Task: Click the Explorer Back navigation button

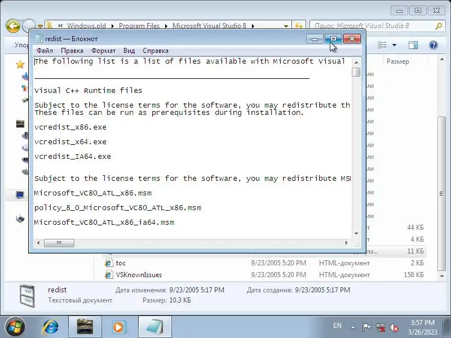Action: [12, 26]
